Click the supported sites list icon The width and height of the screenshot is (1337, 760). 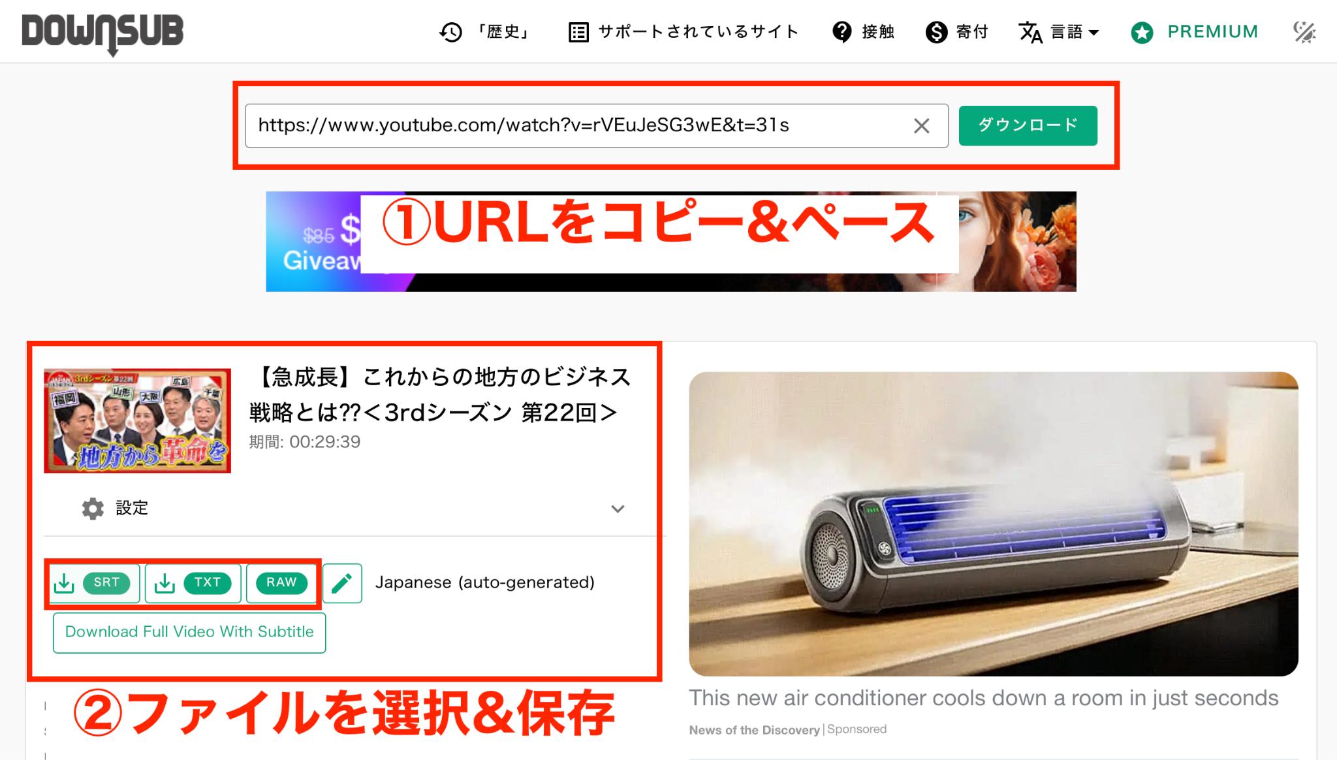578,32
